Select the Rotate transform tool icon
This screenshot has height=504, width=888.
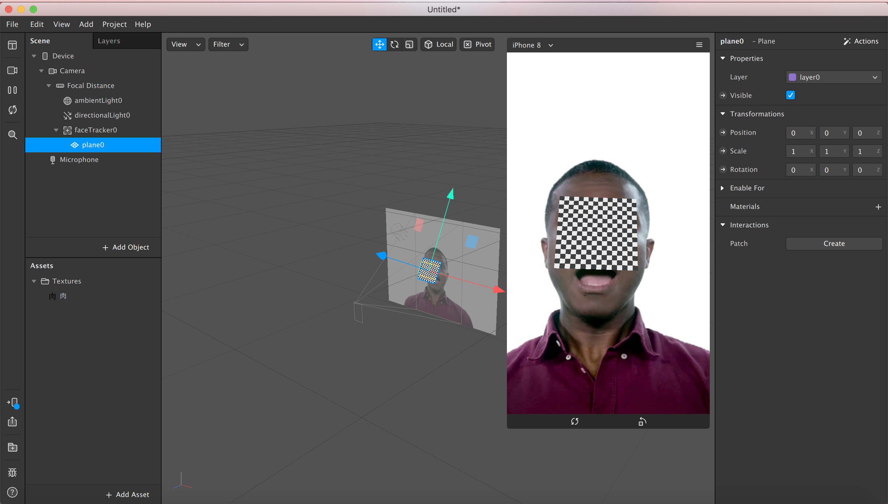(x=394, y=44)
